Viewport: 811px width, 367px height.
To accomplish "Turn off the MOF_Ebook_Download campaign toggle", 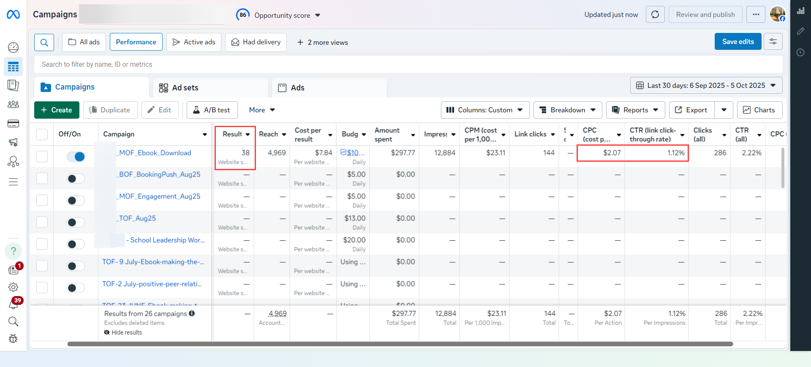I will [76, 157].
